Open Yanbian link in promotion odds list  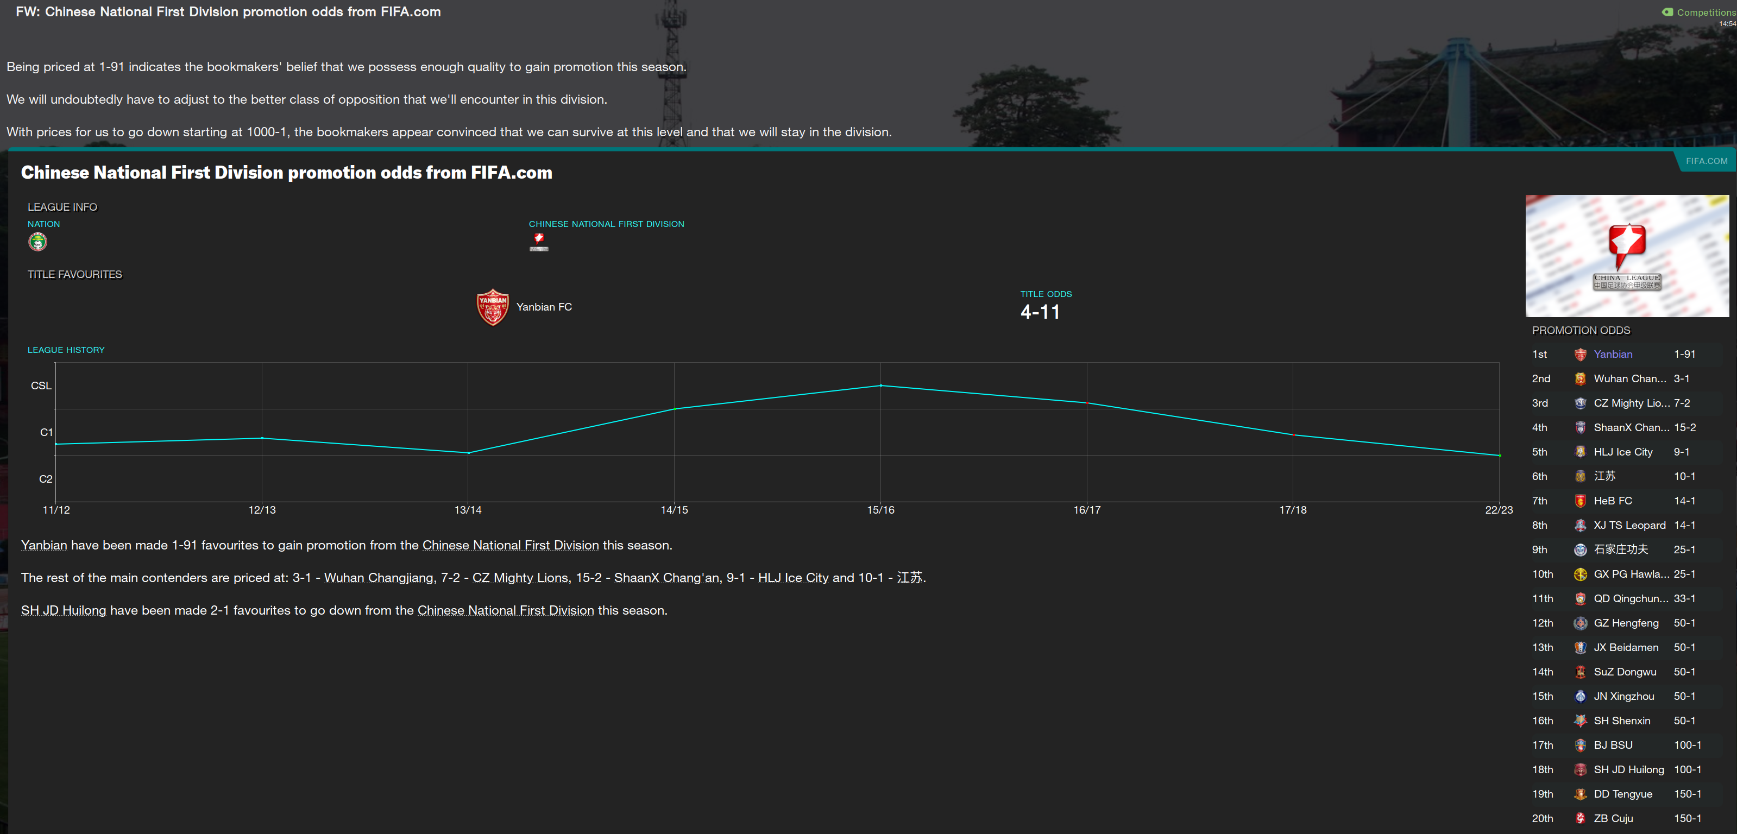coord(1612,355)
